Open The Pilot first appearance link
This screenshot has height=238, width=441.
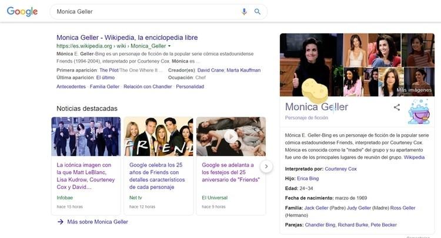click(x=109, y=70)
